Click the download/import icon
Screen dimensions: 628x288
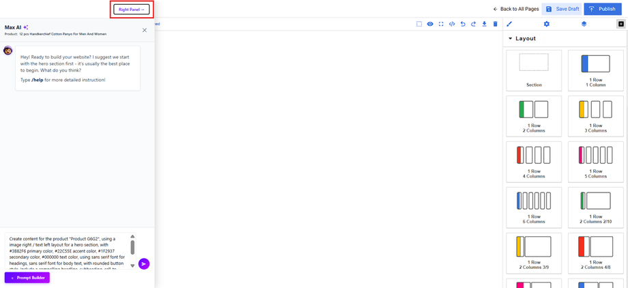pos(484,24)
